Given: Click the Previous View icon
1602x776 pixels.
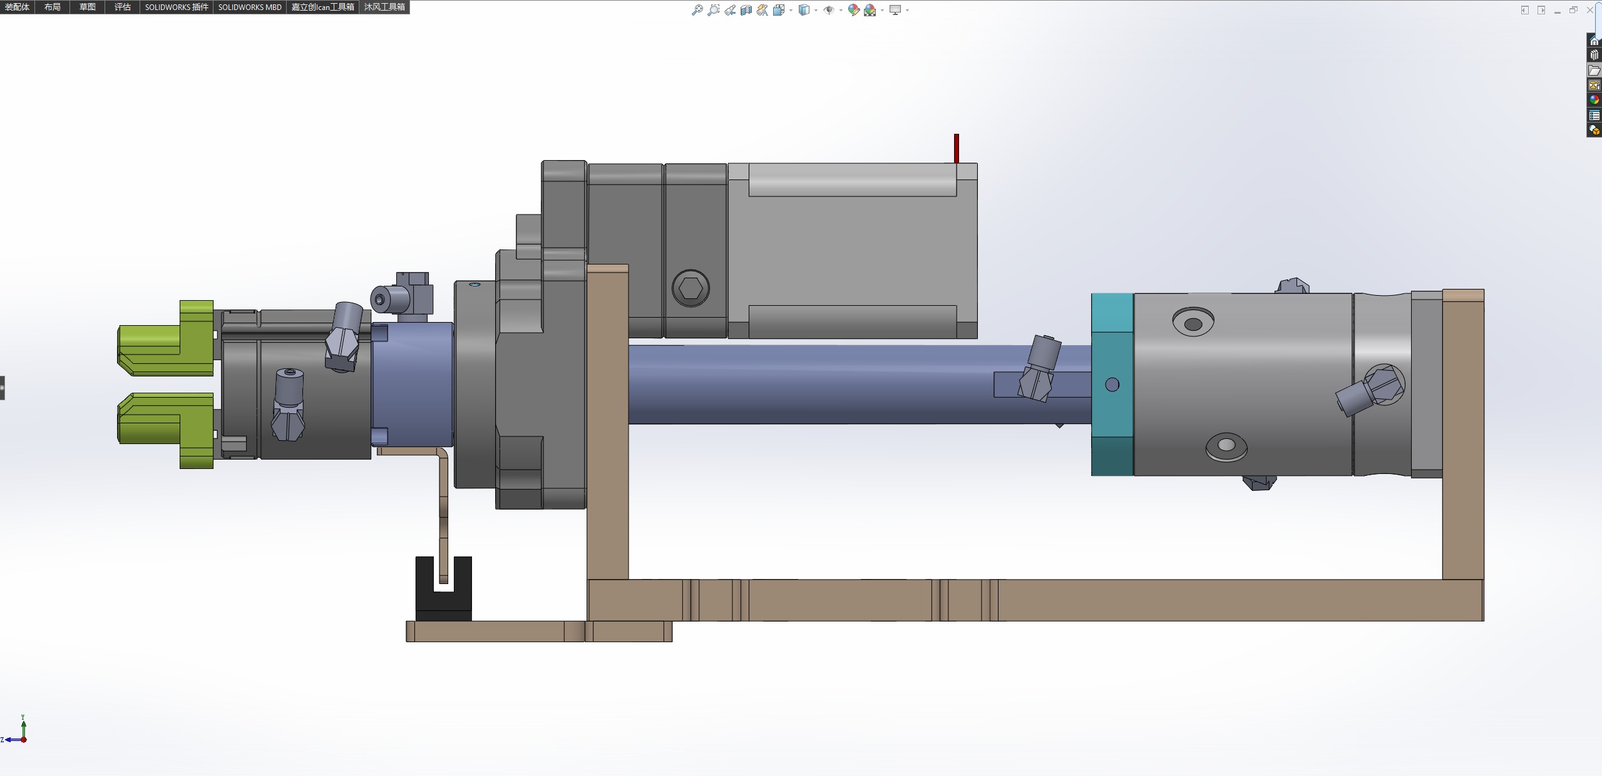Looking at the screenshot, I should (x=730, y=10).
